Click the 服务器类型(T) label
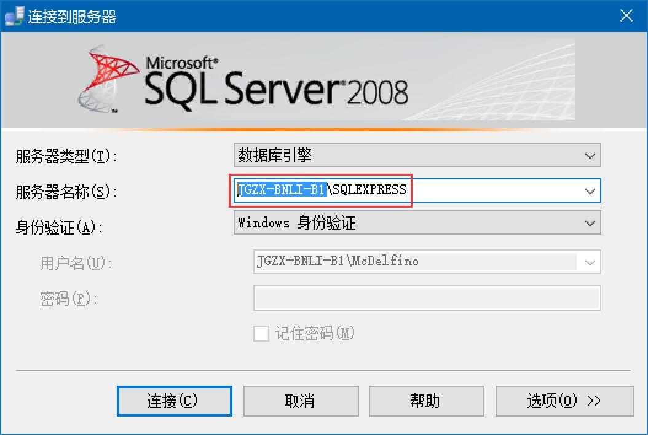The height and width of the screenshot is (435, 648). tap(66, 156)
